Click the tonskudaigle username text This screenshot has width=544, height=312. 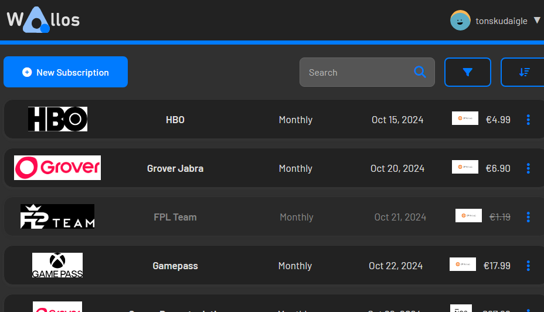(x=501, y=21)
